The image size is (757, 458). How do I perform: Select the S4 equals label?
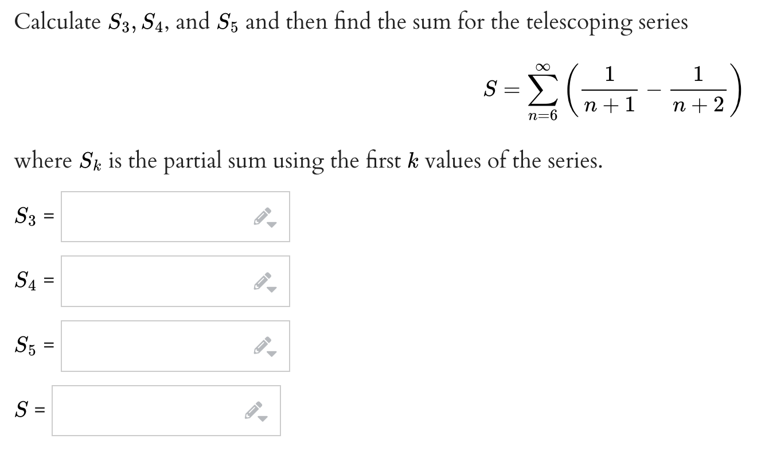(32, 281)
